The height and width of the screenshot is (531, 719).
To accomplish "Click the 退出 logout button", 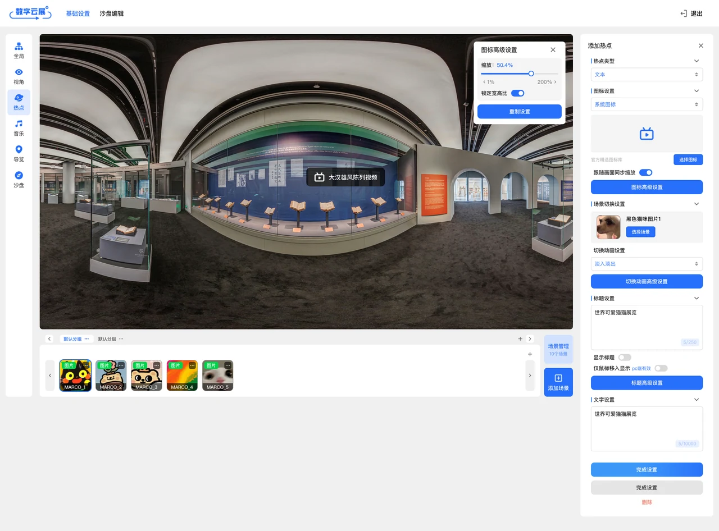I will 691,13.
